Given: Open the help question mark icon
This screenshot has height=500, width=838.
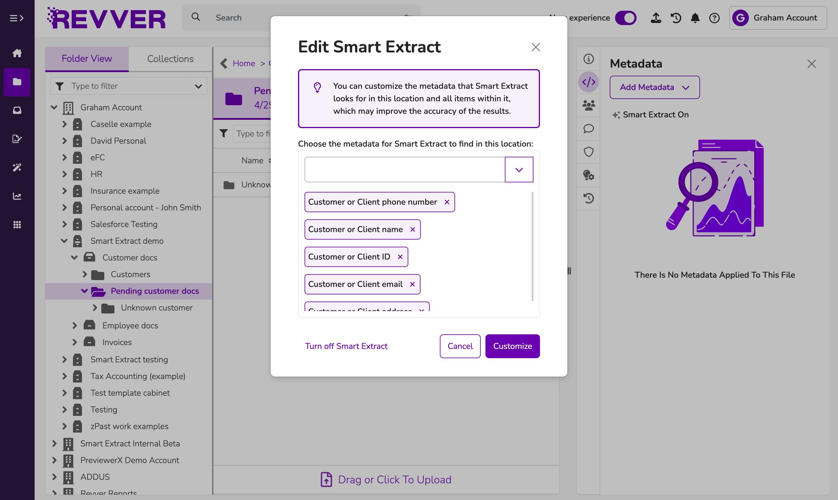Looking at the screenshot, I should coord(714,18).
